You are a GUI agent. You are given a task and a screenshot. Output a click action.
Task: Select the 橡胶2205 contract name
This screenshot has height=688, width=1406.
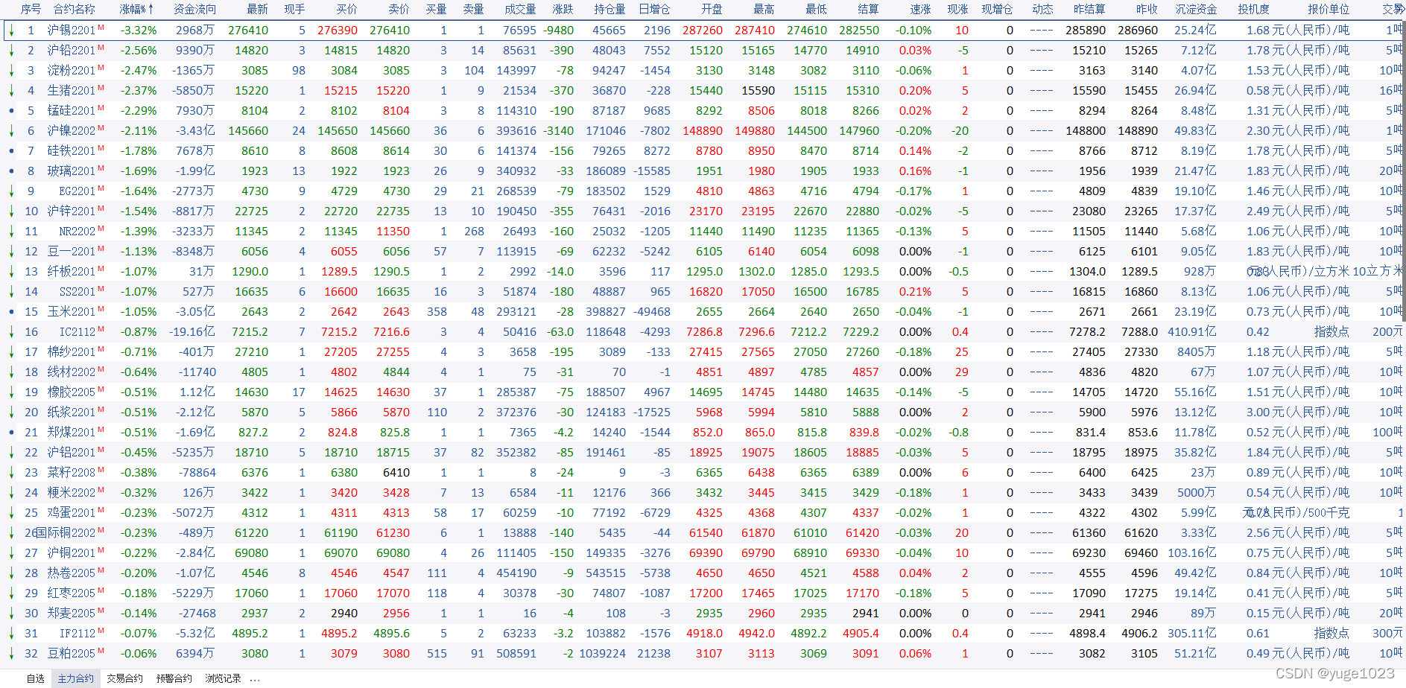tap(72, 392)
